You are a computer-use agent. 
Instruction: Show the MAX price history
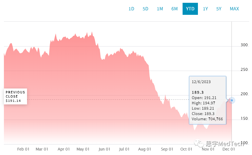coord(234,9)
